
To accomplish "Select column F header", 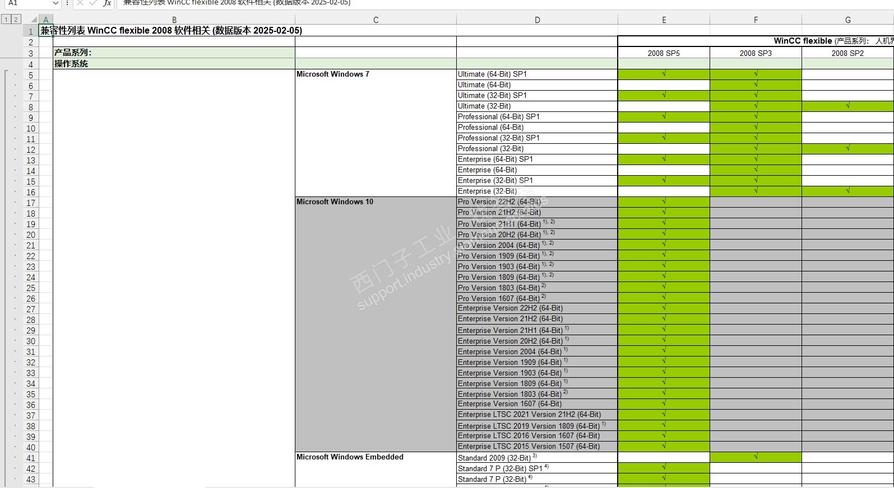I will pyautogui.click(x=756, y=20).
